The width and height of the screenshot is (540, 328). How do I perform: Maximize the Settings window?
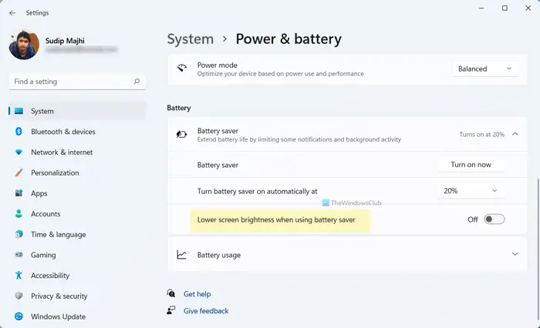[505, 8]
